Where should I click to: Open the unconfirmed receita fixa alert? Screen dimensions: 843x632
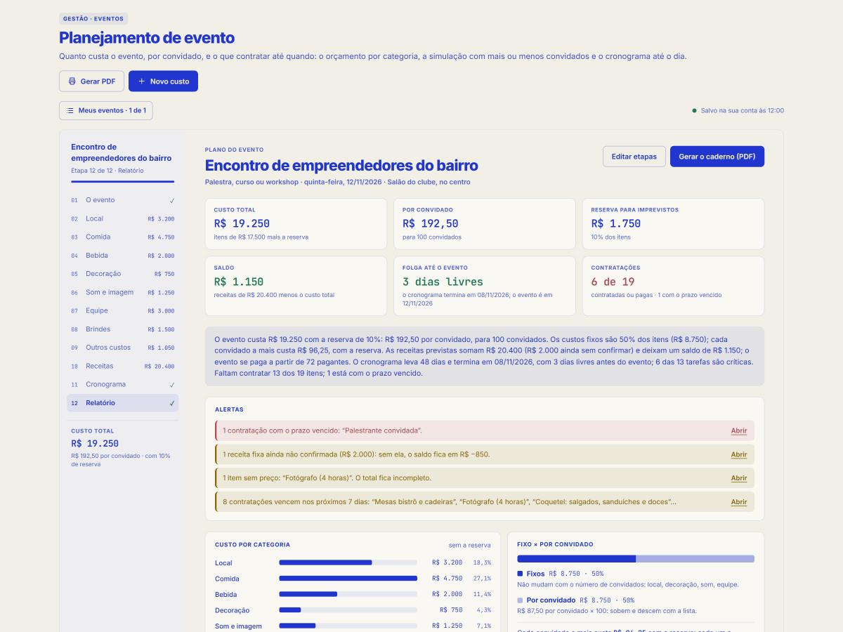738,455
